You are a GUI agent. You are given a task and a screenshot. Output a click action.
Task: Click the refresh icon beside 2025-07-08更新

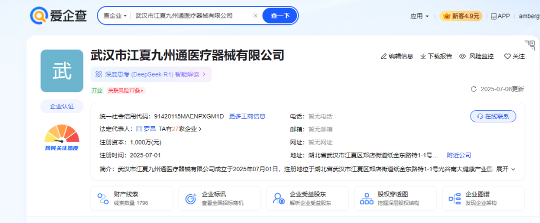coord(473,89)
